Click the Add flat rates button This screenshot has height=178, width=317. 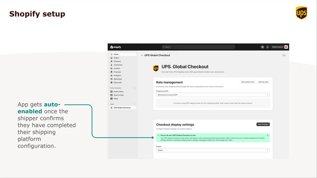tap(263, 82)
